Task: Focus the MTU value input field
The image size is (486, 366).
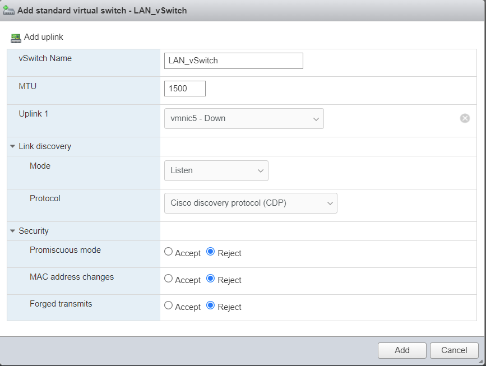Action: point(185,89)
